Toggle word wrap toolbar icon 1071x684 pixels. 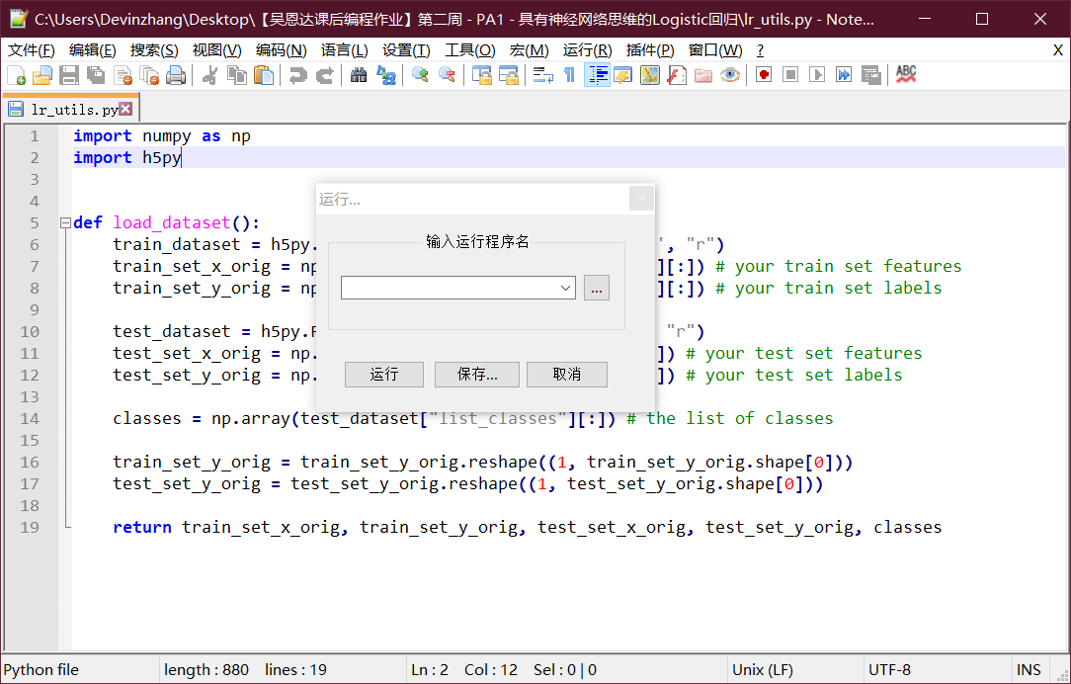click(x=543, y=75)
